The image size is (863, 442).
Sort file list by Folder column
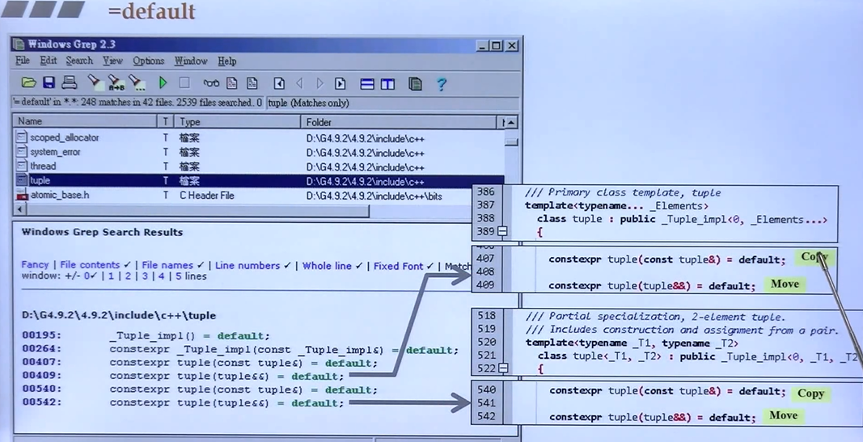pyautogui.click(x=400, y=121)
